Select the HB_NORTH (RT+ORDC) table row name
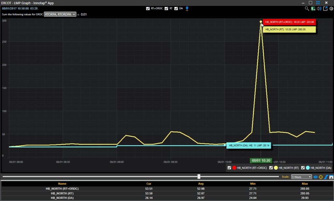Screen dimensions: 334x201 (x=62, y=189)
